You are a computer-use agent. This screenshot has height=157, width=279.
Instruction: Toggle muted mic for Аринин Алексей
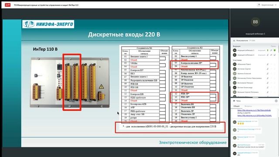267,74
